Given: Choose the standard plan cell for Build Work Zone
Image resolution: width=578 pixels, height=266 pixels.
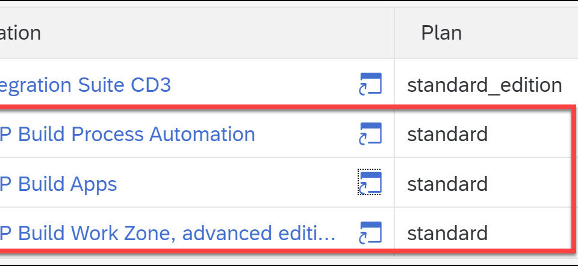Looking at the screenshot, I should (447, 234).
